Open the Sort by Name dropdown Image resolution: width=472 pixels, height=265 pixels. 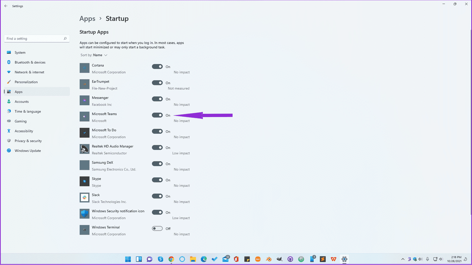click(94, 55)
